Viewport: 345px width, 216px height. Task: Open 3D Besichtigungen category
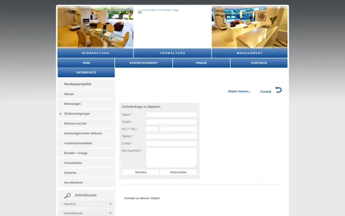coord(86,113)
